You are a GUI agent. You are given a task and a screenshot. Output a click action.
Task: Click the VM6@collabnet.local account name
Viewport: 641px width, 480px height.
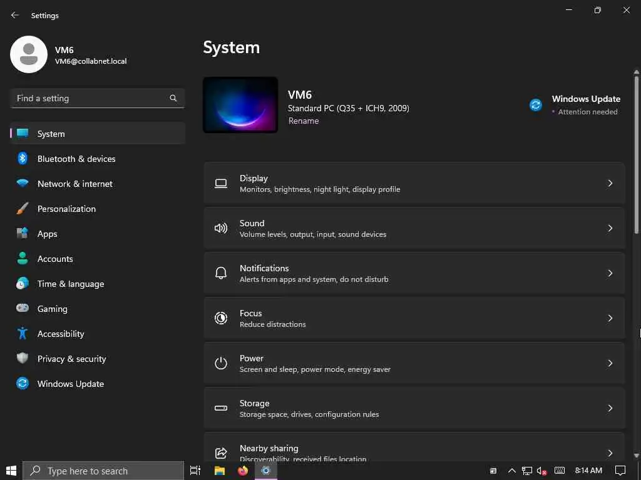[x=91, y=61]
